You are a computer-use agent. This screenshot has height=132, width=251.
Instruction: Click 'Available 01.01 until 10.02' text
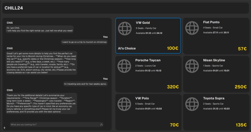pos(149,109)
